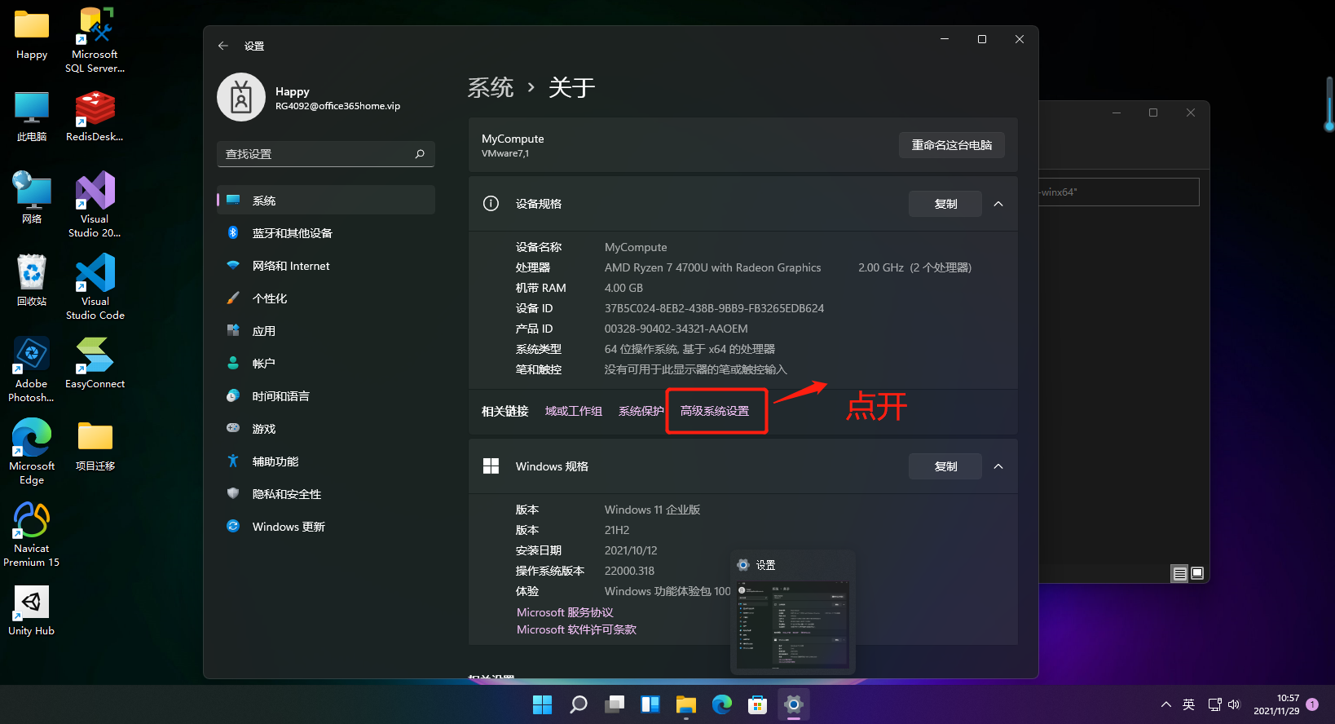
Task: Go back with the Settings back arrow
Action: click(222, 46)
